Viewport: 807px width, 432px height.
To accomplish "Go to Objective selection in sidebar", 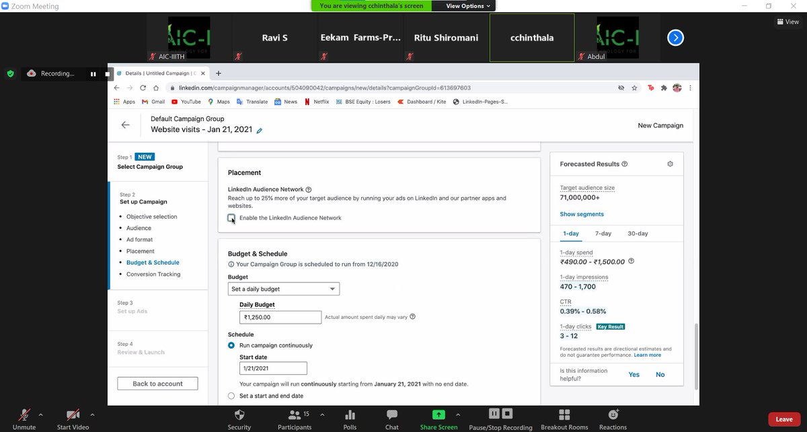I will click(x=152, y=217).
